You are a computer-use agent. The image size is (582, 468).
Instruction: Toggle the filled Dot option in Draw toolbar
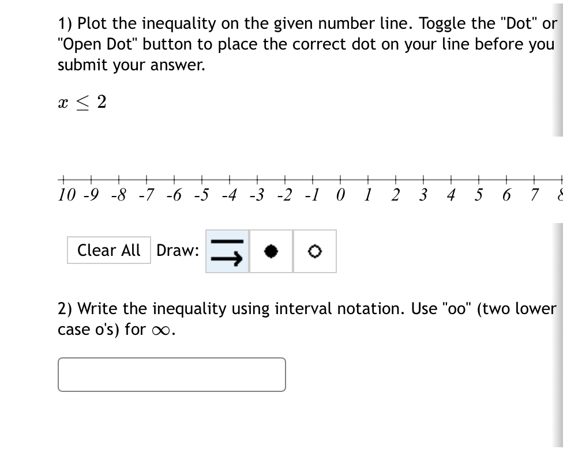[x=271, y=251]
